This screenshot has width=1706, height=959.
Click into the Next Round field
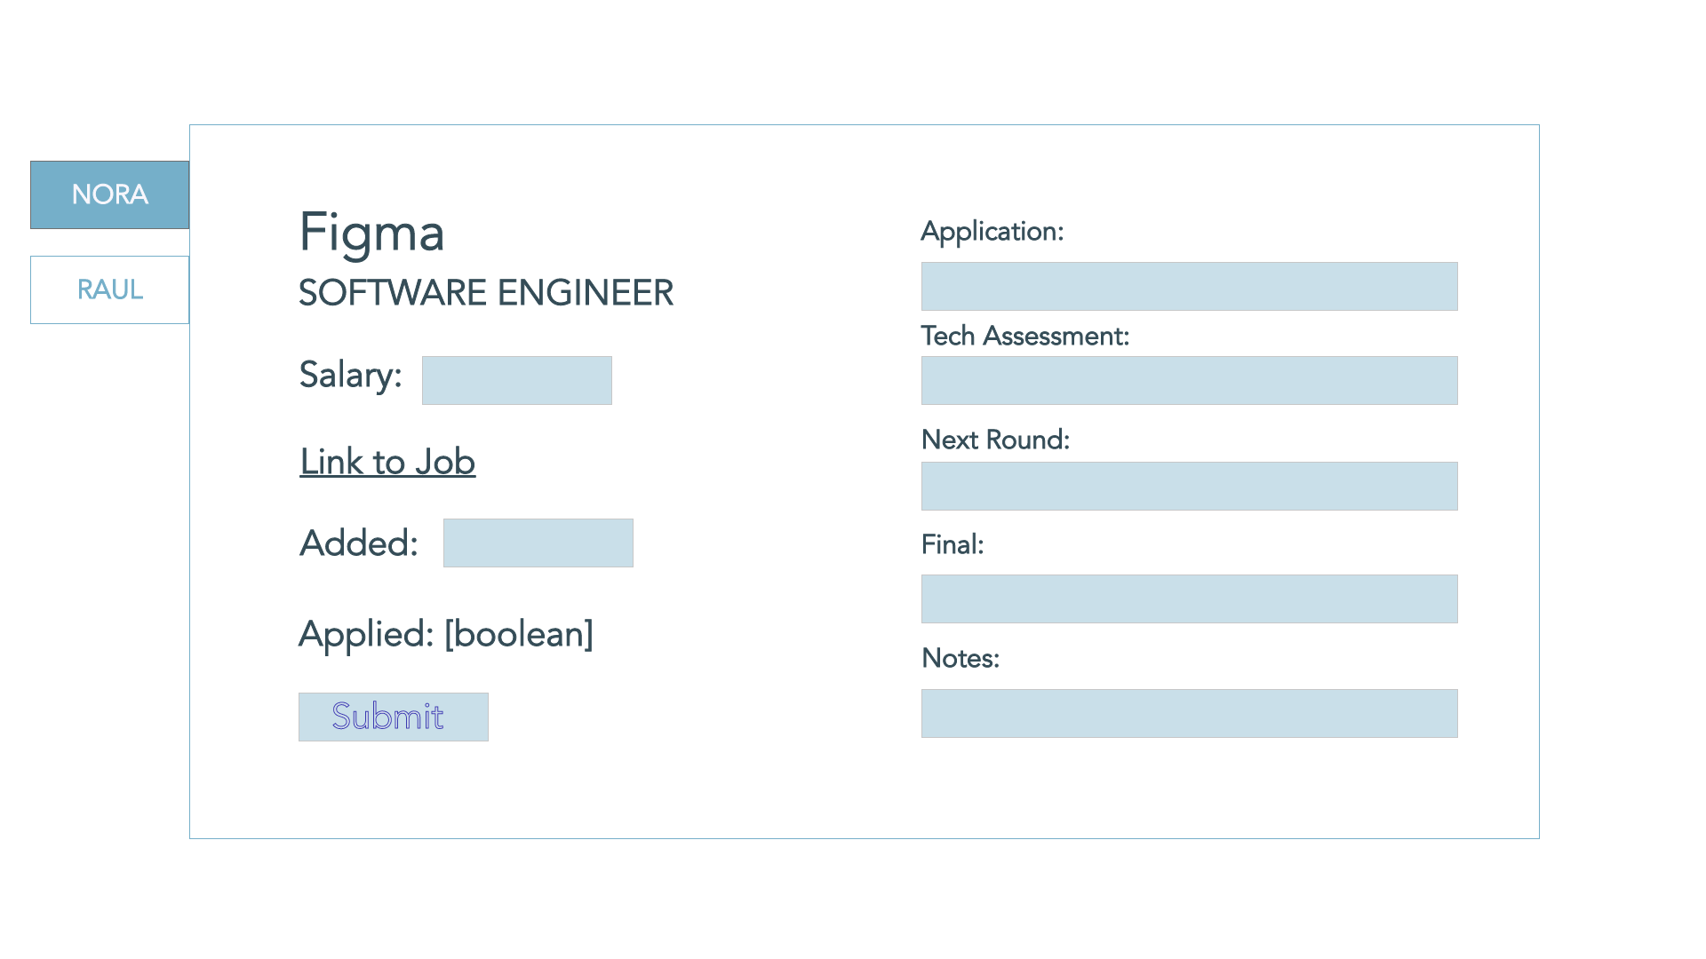pyautogui.click(x=1189, y=486)
